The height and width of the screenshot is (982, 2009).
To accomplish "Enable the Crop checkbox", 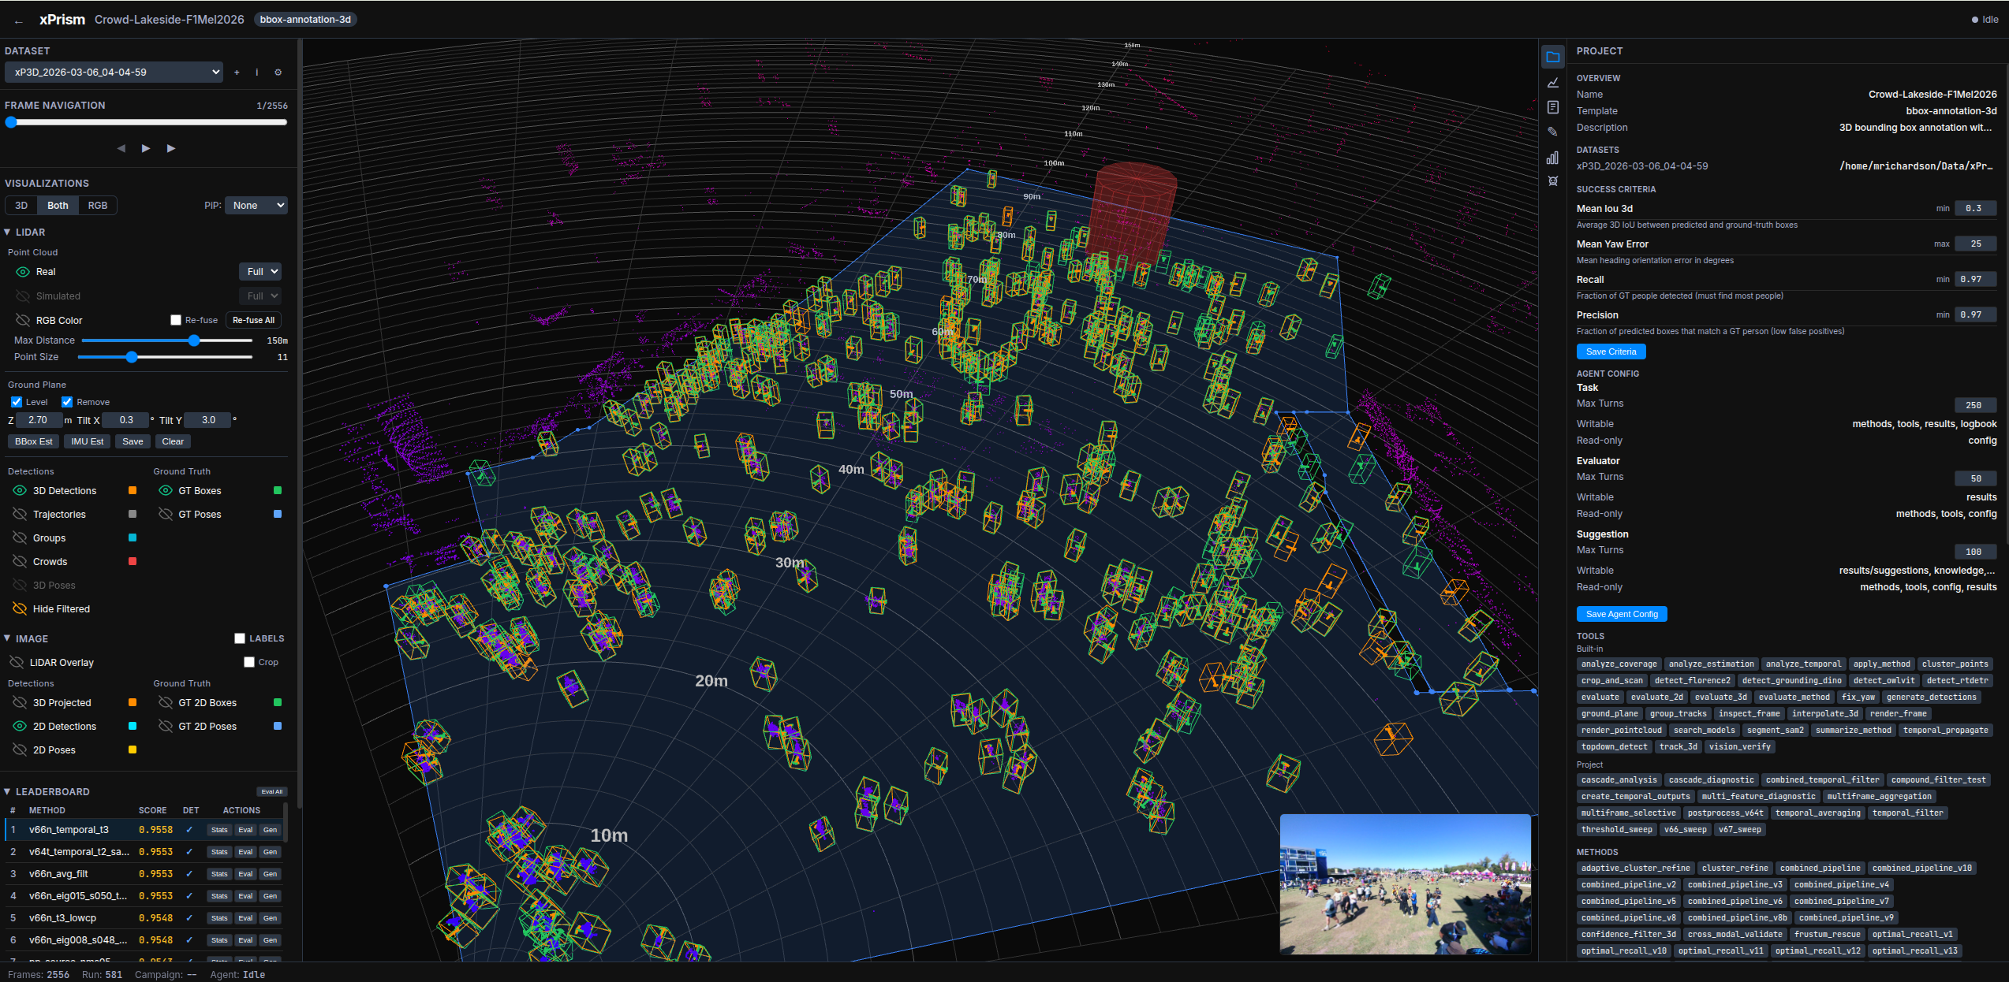I will point(249,662).
